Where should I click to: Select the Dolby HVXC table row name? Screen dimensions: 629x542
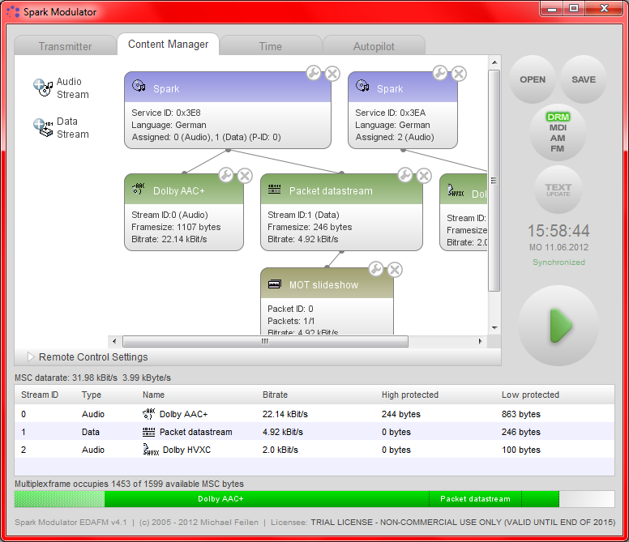pos(186,450)
